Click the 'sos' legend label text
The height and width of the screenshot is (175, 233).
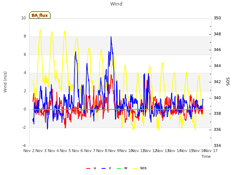143,168
